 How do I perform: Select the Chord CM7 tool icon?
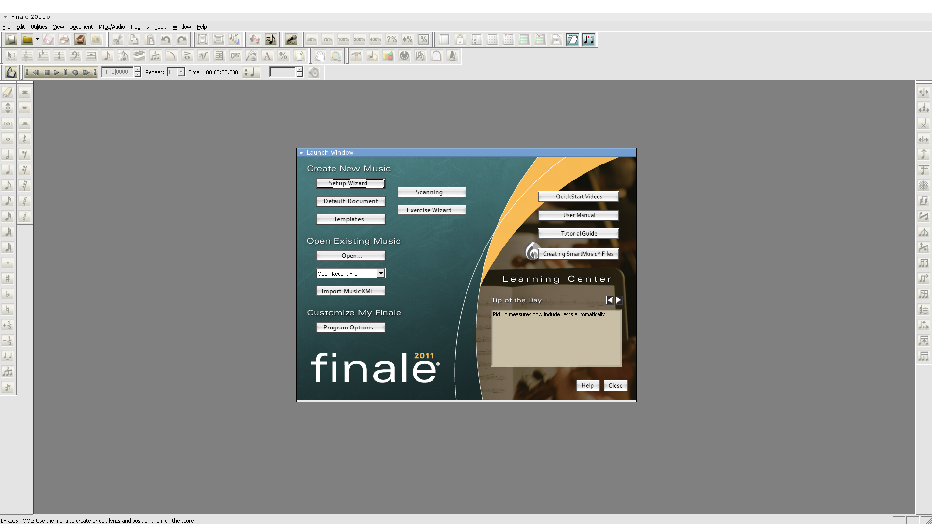235,56
